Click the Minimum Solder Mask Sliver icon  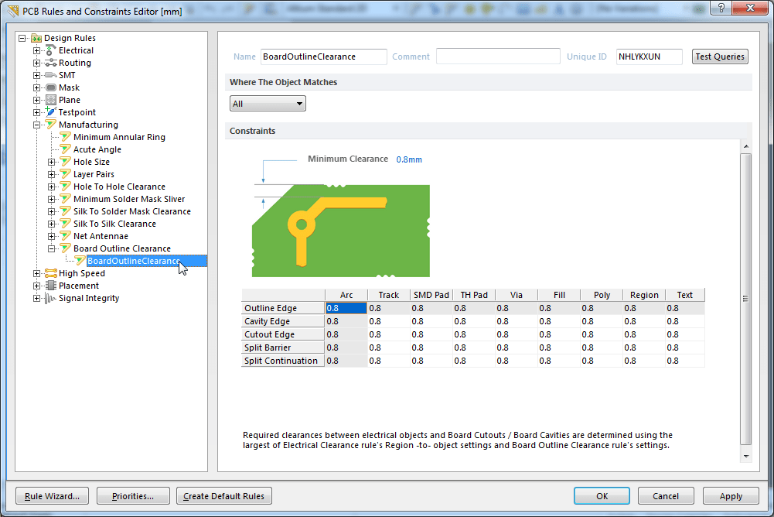[x=65, y=198]
